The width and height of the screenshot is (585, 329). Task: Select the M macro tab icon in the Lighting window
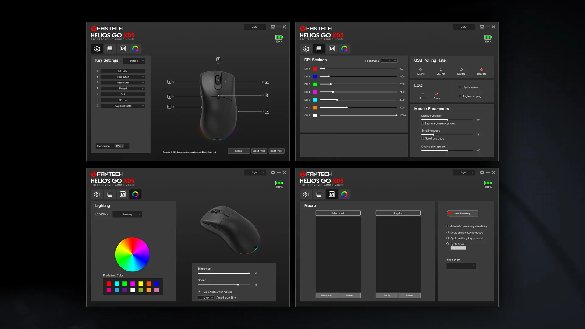pyautogui.click(x=123, y=194)
